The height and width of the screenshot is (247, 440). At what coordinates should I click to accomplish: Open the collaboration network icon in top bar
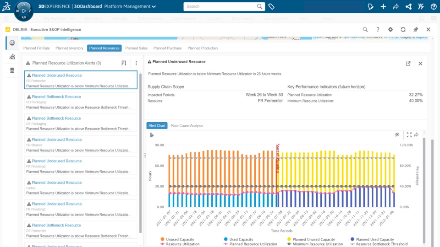coord(408,6)
